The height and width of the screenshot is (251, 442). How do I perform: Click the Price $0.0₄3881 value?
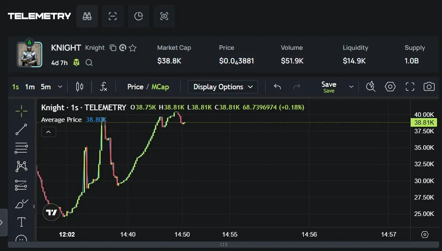(237, 61)
